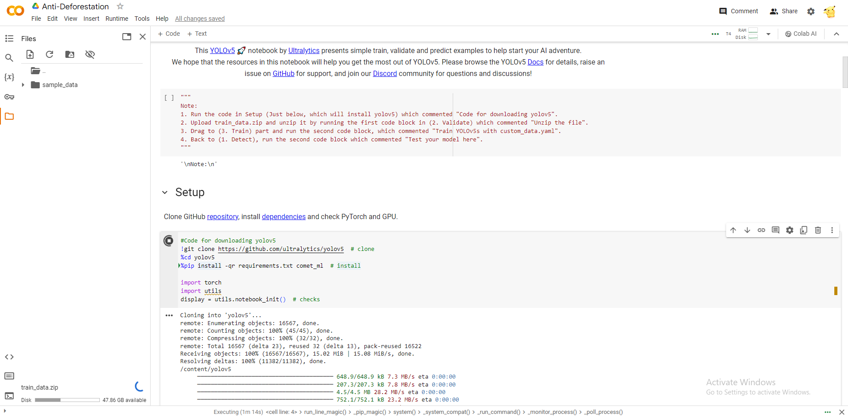Add a new Code cell
The width and height of the screenshot is (848, 417).
(x=169, y=34)
